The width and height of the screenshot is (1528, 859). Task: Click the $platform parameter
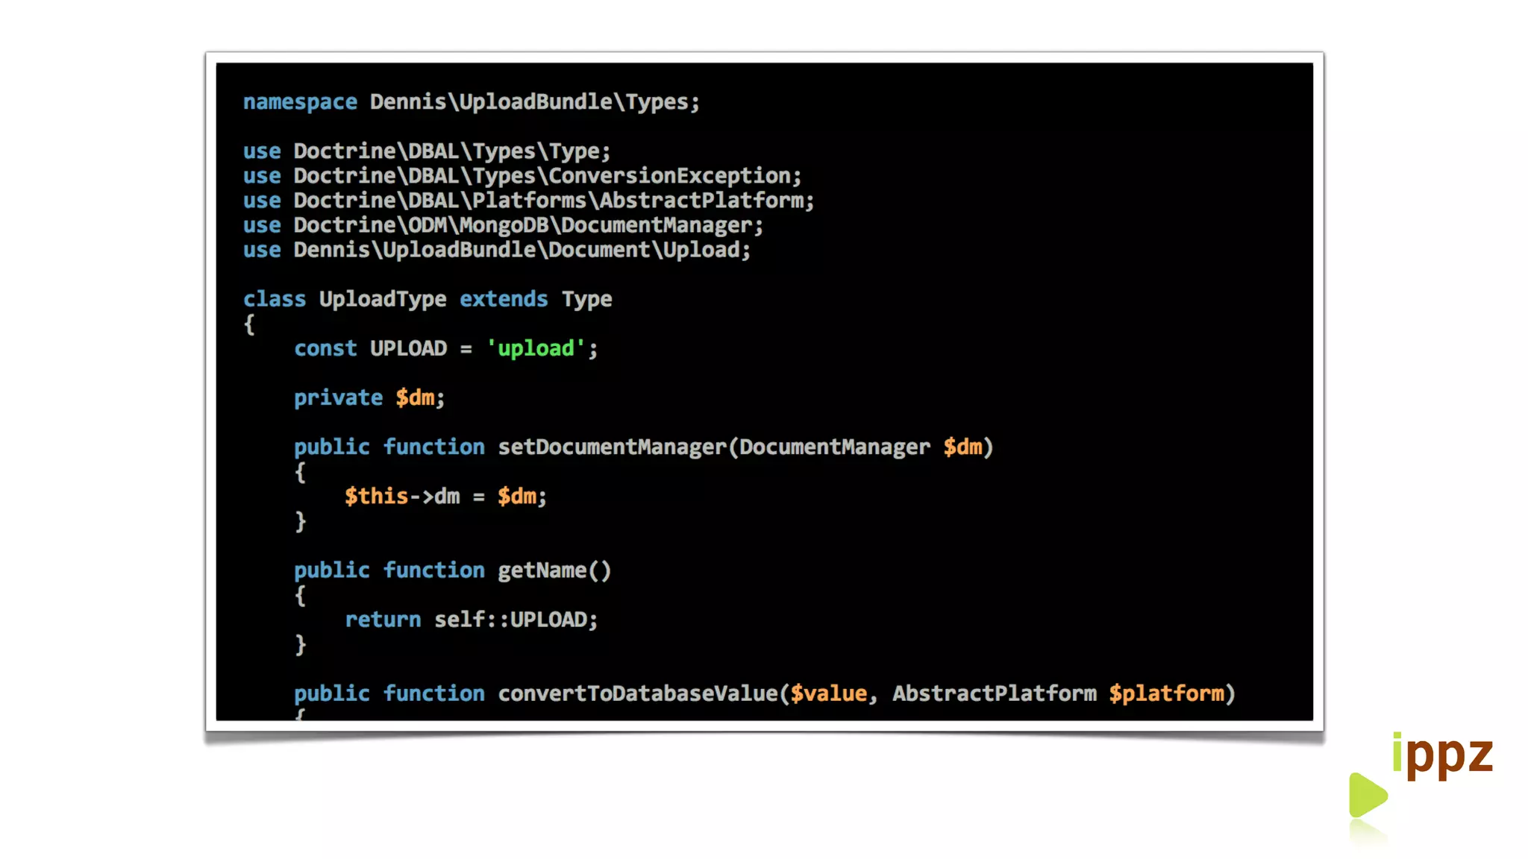pos(1167,693)
